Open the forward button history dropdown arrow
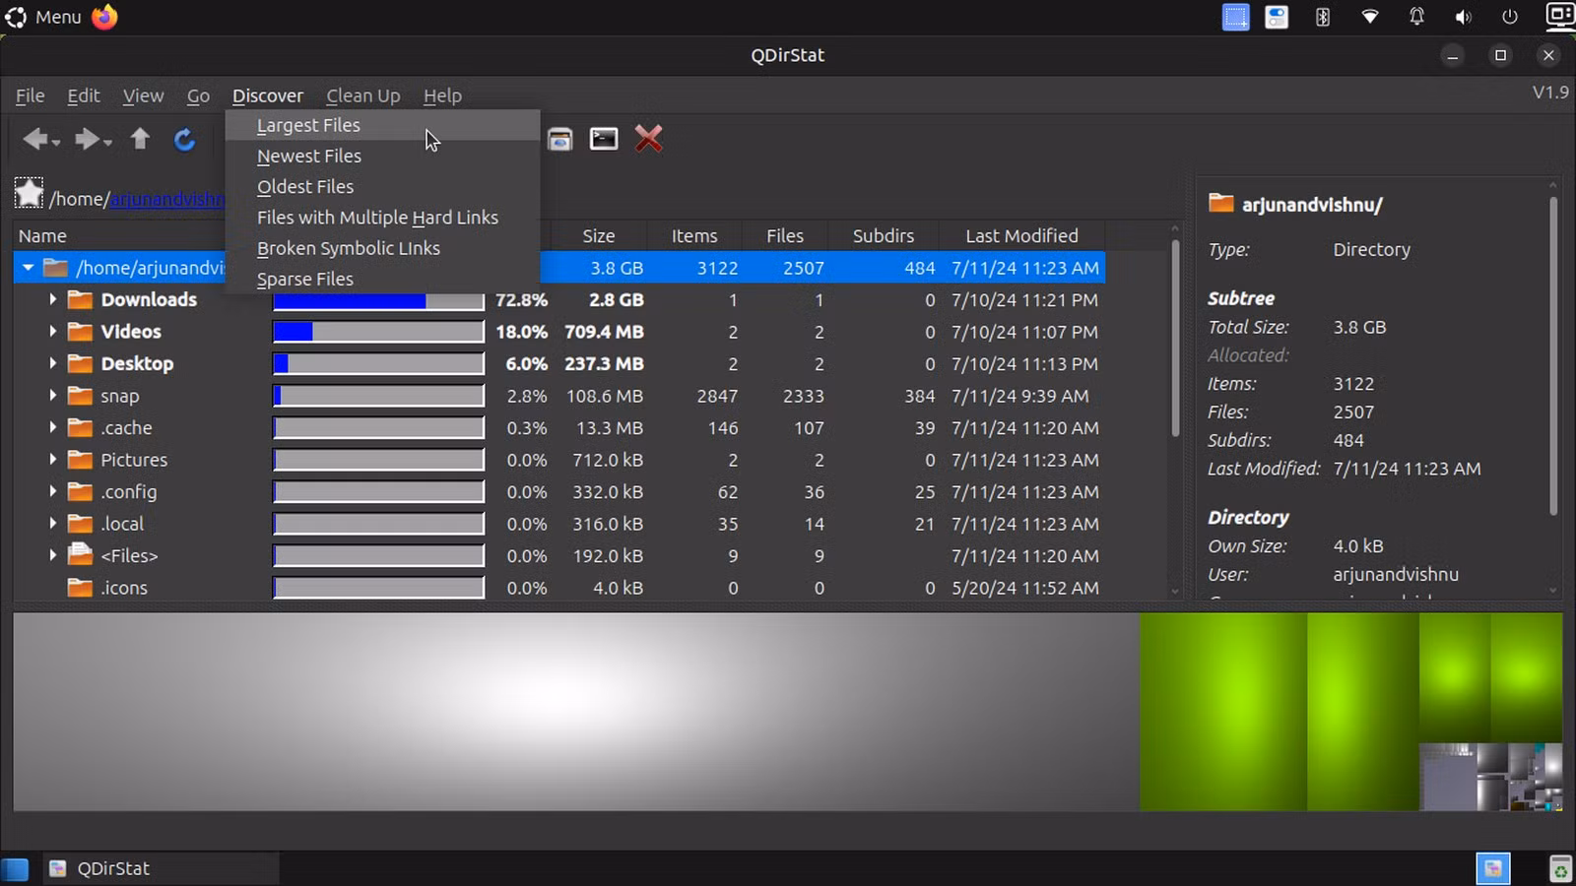This screenshot has height=886, width=1576. pyautogui.click(x=107, y=144)
